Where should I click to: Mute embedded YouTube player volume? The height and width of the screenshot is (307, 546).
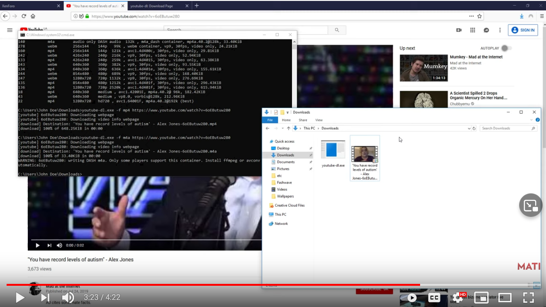pyautogui.click(x=59, y=245)
